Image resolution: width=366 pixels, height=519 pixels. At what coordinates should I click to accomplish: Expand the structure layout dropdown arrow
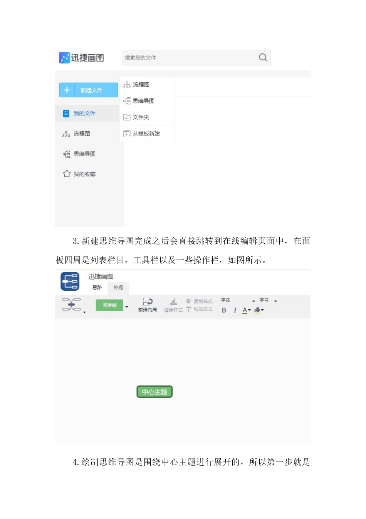84,312
